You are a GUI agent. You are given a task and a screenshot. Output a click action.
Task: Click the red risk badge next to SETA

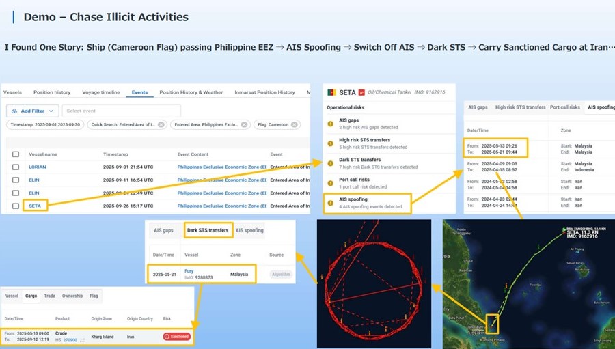click(x=361, y=92)
